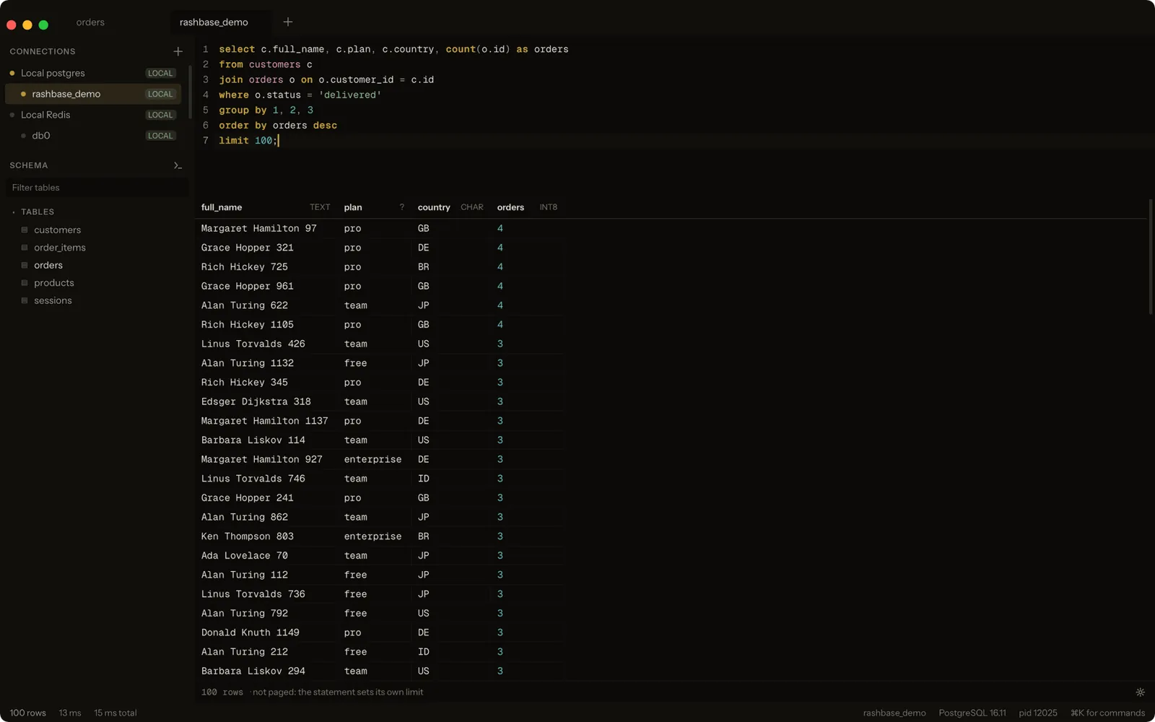The width and height of the screenshot is (1155, 722).
Task: Select cell Alan Turing 622
Action: (x=245, y=305)
